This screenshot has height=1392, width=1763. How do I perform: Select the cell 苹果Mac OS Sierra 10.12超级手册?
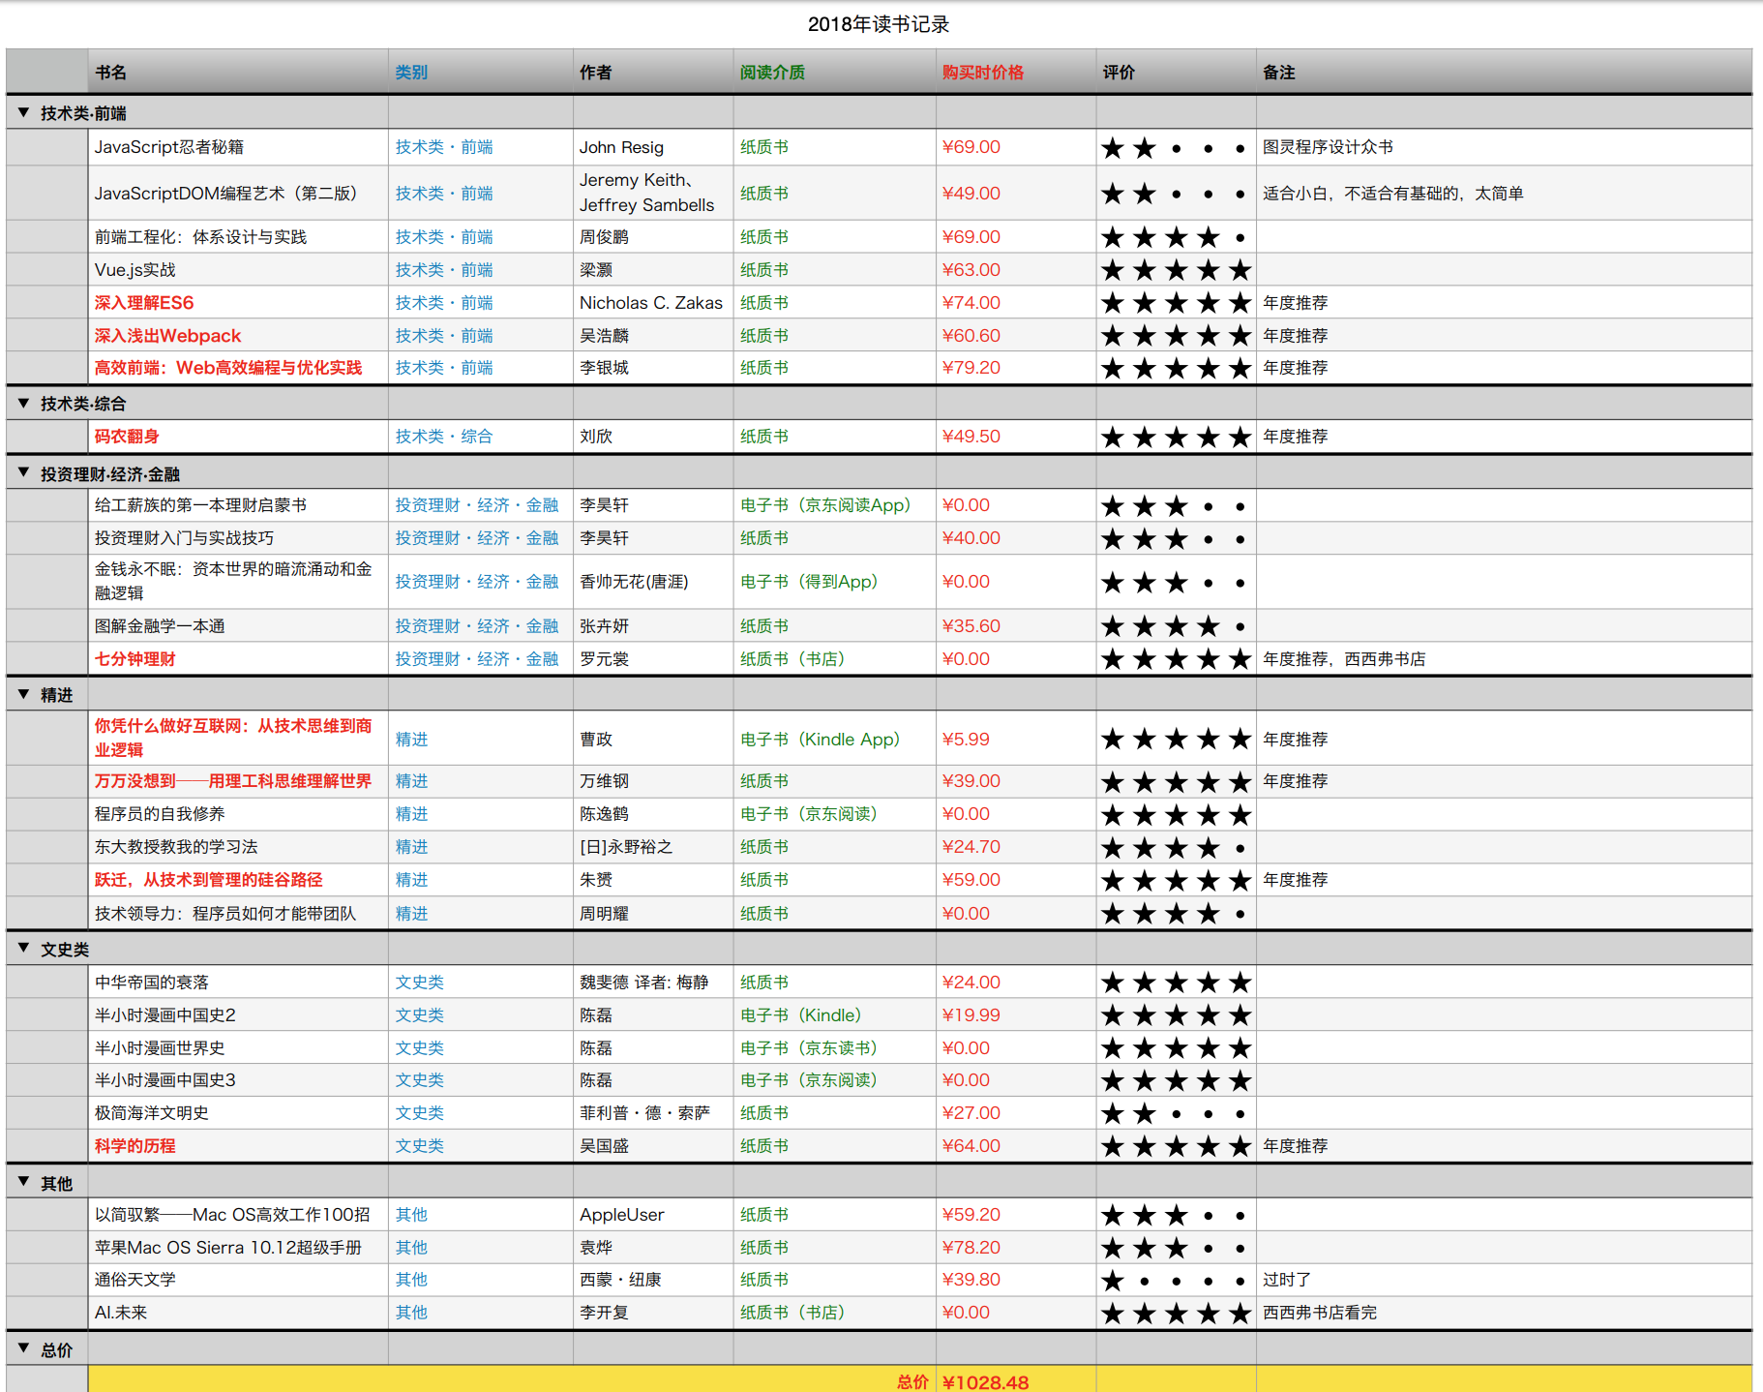click(x=238, y=1248)
